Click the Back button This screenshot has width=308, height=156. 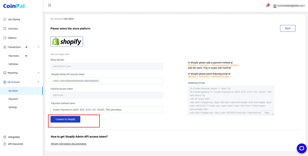pos(288,28)
